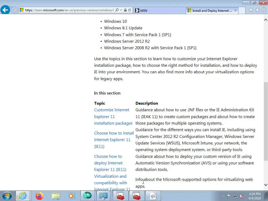
Task: Click the first red toolbox taskbar icon
Action: pos(120,196)
